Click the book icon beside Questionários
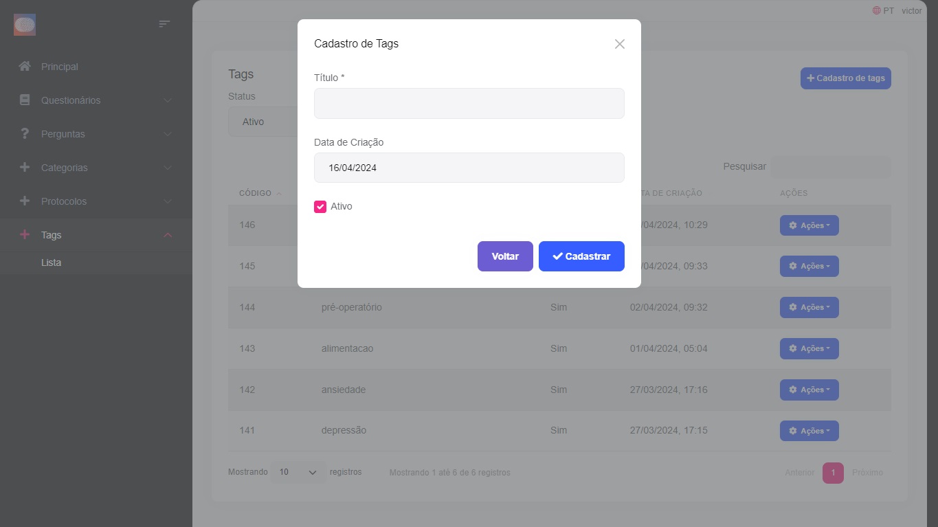 25,100
